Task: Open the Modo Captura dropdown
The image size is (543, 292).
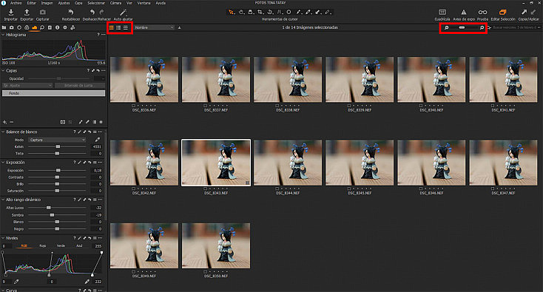Action: click(x=57, y=140)
